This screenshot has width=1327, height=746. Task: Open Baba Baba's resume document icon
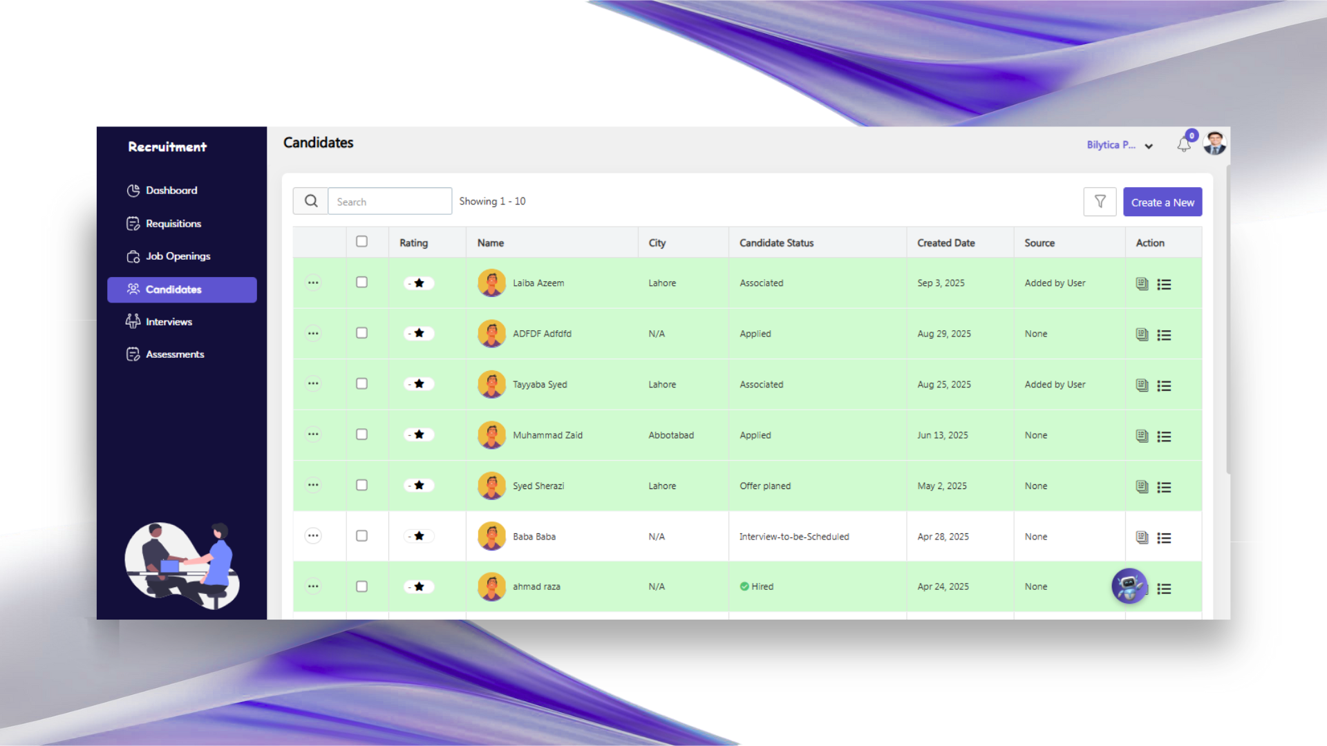point(1142,537)
